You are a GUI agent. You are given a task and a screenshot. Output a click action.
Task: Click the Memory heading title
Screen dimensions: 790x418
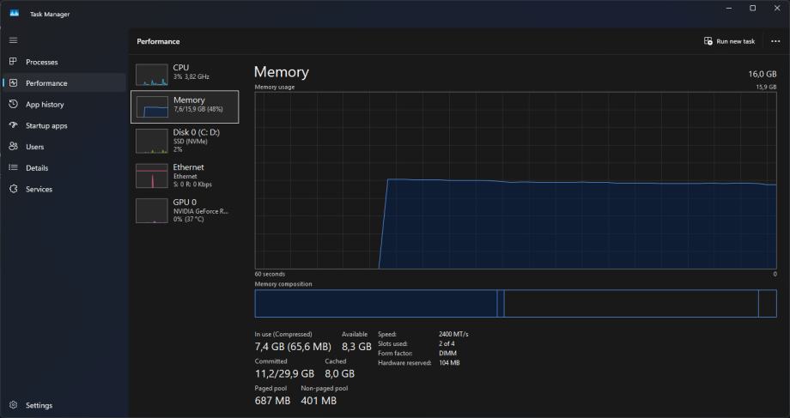[x=281, y=72]
